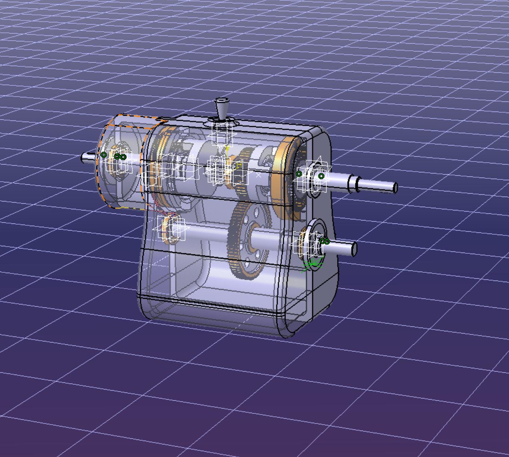Screen dimensions: 509x457
Task: Click the paired green constraint markers on lower right shaft
Action: point(324,242)
